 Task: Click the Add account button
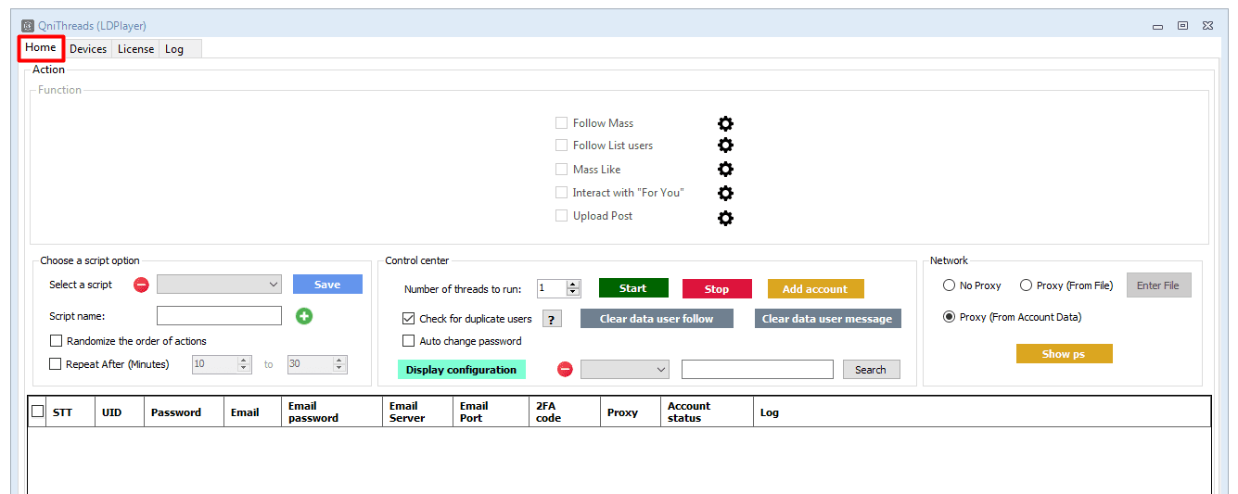815,289
